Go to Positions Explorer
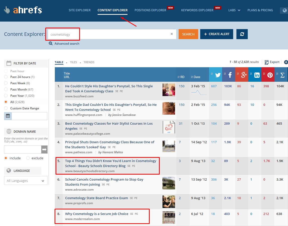 pos(150,10)
